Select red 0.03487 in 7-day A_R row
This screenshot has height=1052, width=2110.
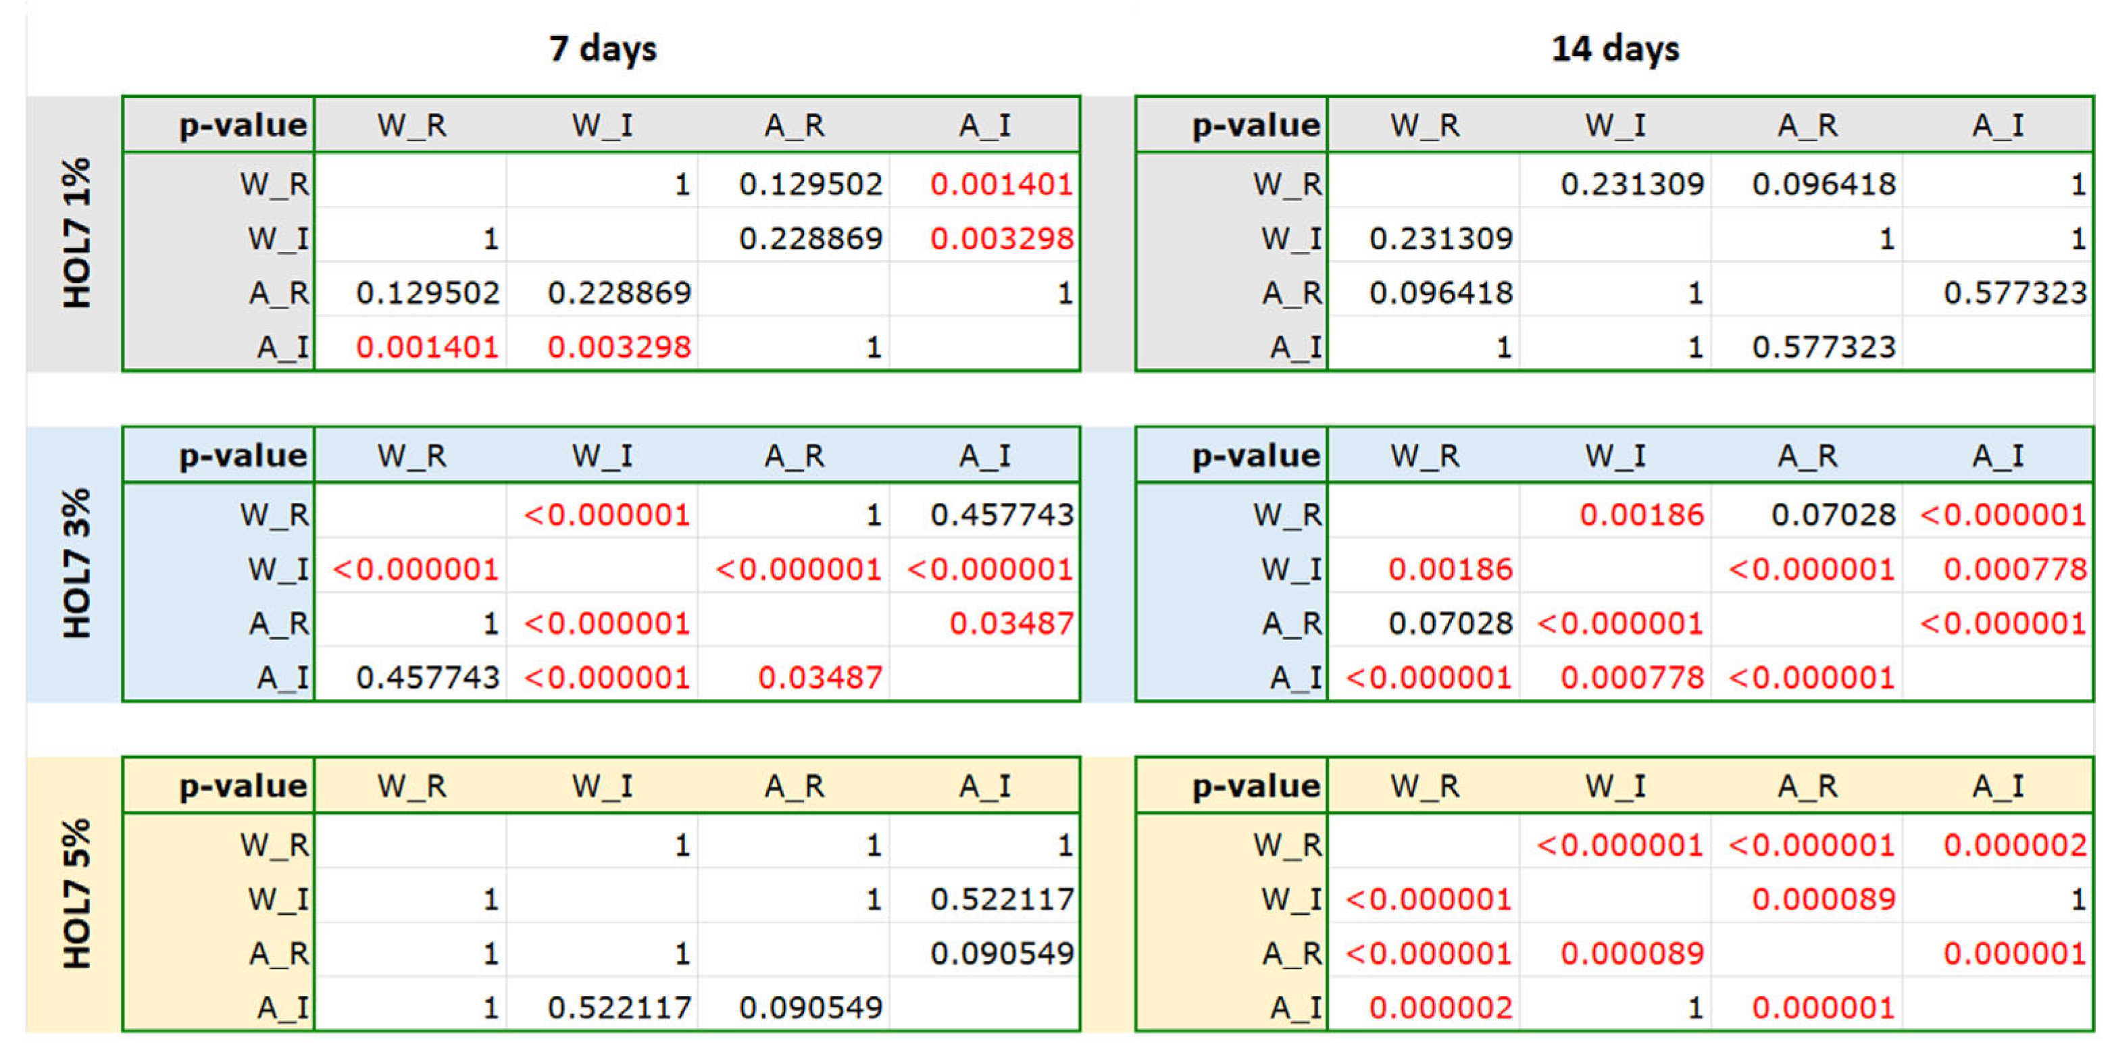(x=1011, y=625)
